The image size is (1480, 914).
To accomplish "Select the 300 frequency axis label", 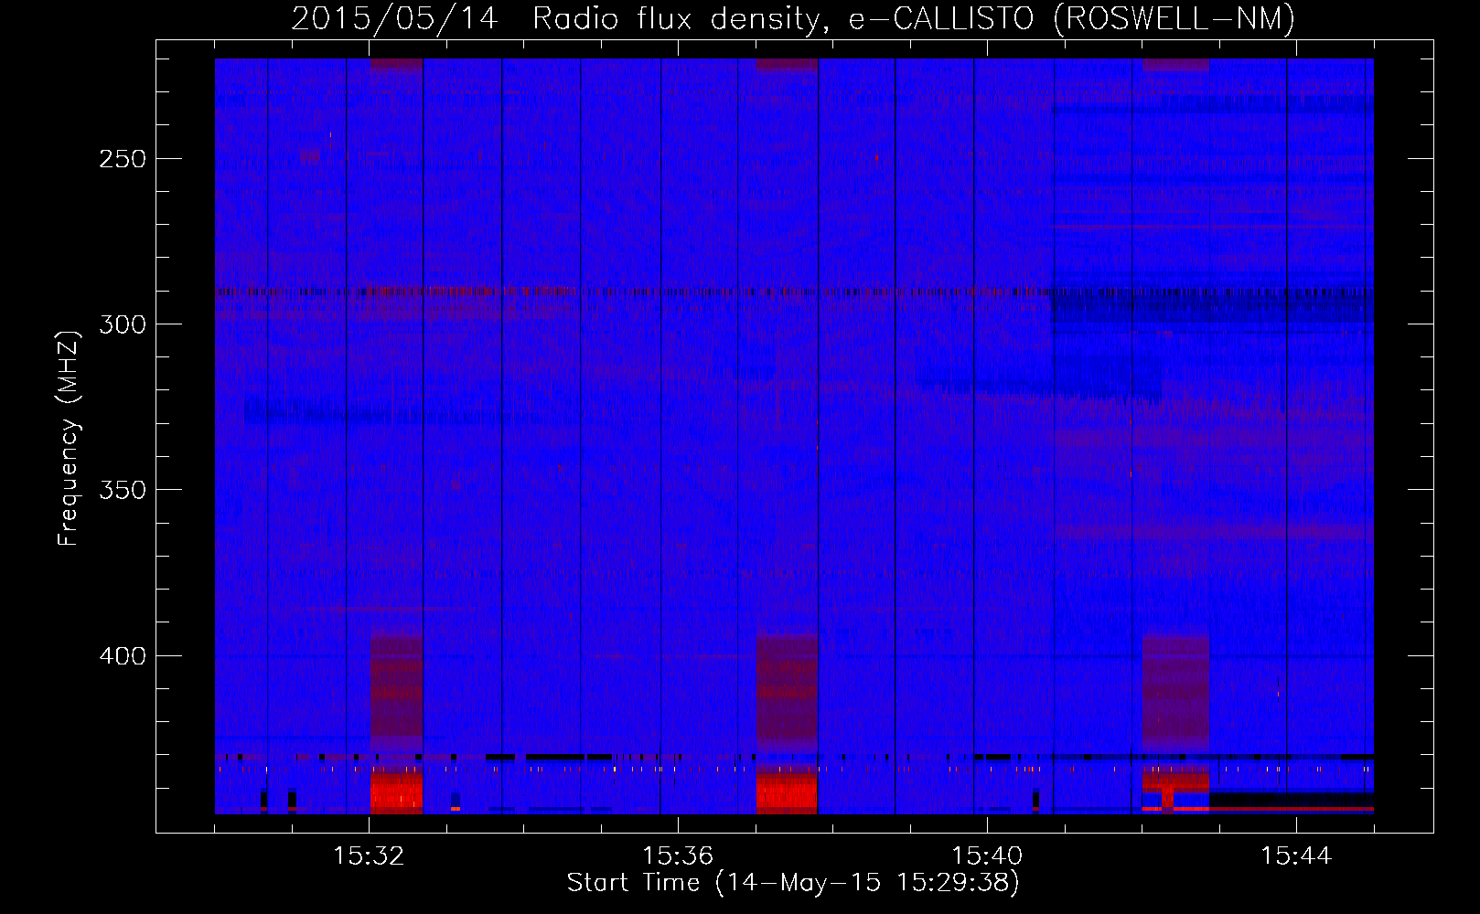I will coord(123,324).
